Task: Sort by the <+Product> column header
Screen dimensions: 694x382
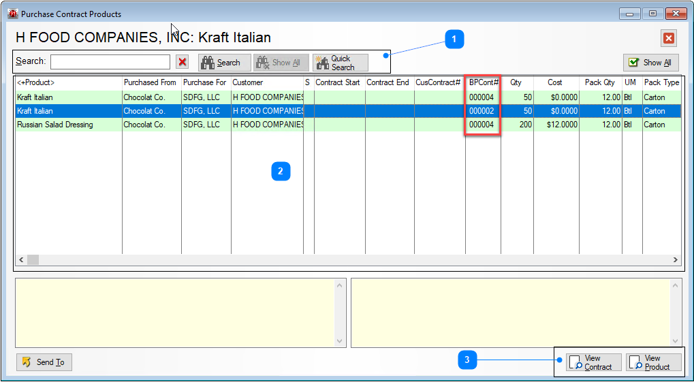Action: tap(69, 82)
